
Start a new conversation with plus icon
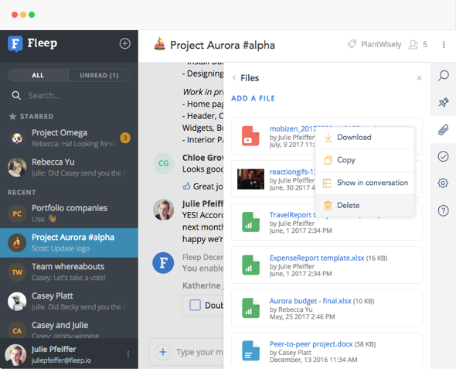[x=124, y=43]
